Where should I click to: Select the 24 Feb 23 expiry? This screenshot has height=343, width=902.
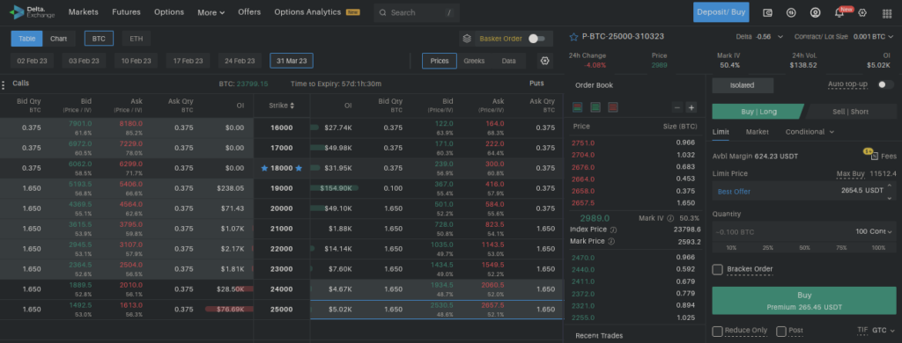coord(240,61)
